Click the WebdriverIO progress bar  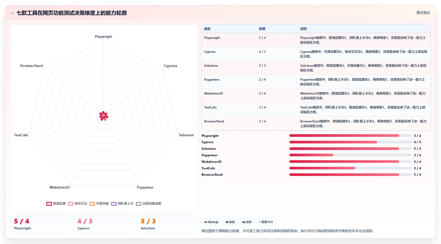[350, 162]
